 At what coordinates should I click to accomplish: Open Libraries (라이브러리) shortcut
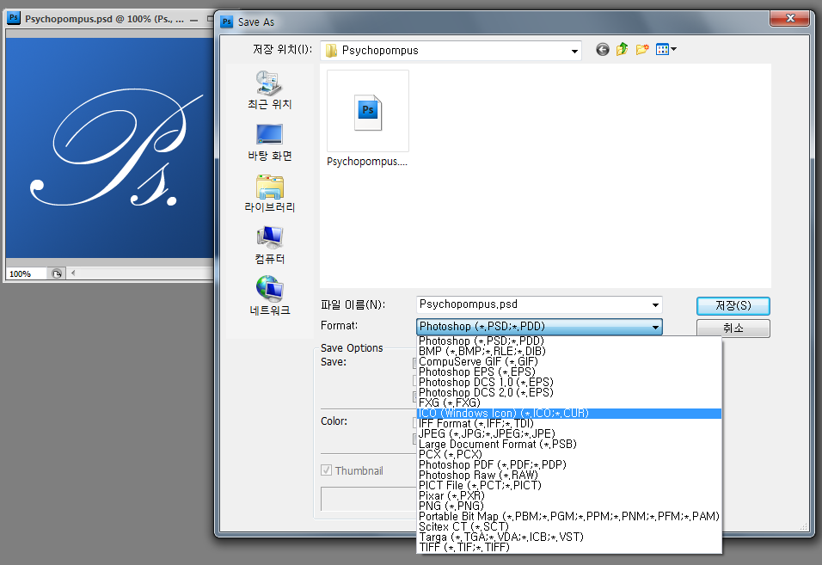point(269,193)
